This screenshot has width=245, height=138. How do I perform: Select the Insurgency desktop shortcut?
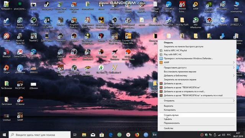(47, 6)
